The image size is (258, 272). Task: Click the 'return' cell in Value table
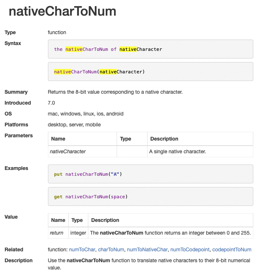(57, 233)
